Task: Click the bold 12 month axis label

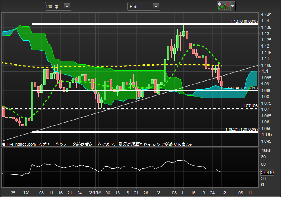Action: (26, 193)
